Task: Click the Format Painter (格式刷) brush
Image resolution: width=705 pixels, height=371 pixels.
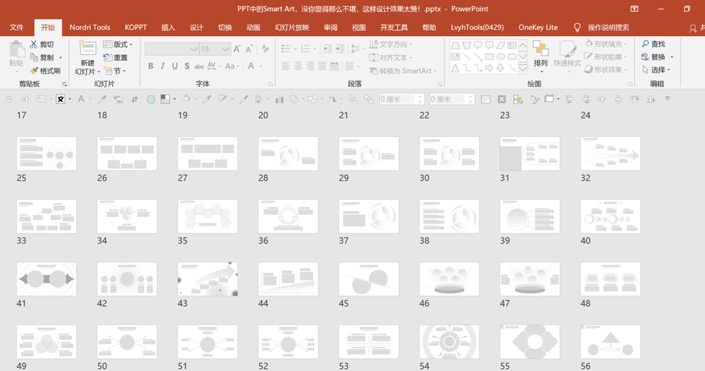Action: (x=44, y=71)
